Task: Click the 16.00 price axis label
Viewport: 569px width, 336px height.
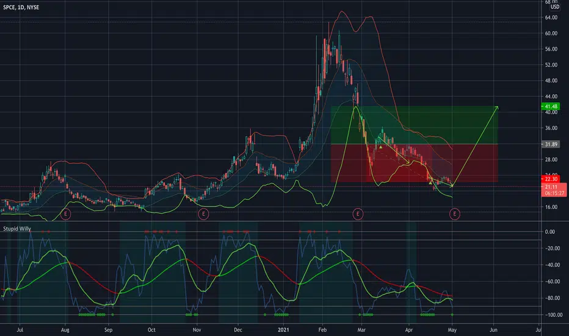Action: click(551, 207)
